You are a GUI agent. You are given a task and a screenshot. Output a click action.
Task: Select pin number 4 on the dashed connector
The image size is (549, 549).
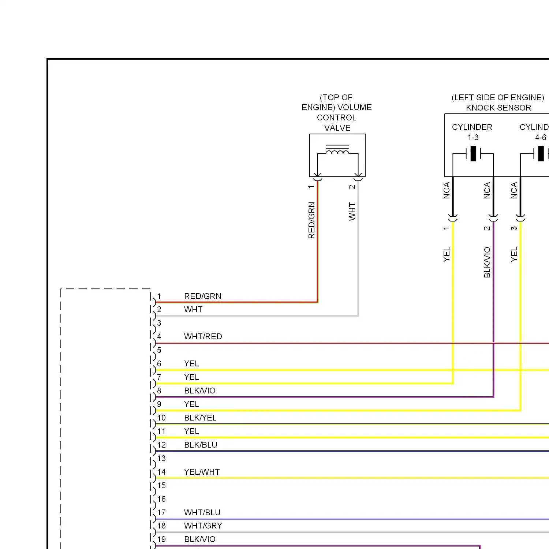159,337
